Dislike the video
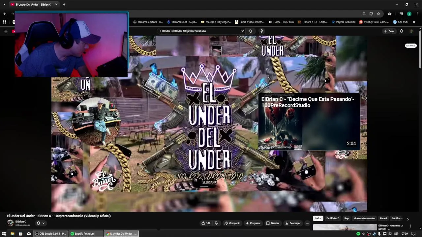 [217, 223]
